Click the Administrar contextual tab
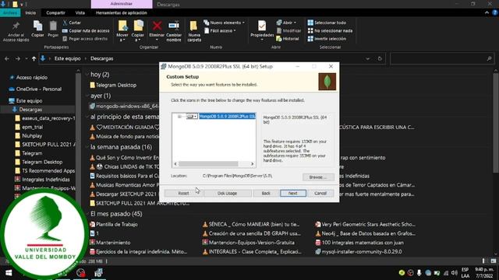 pyautogui.click(x=122, y=4)
